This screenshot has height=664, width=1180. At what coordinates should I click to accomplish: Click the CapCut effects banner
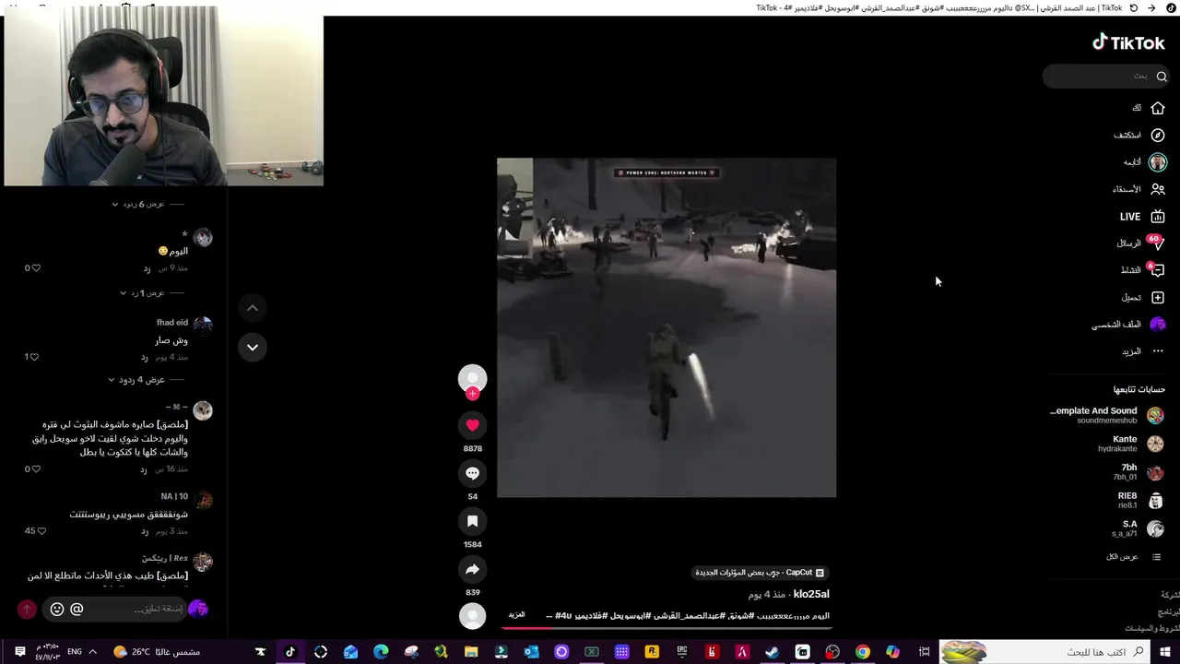click(760, 573)
